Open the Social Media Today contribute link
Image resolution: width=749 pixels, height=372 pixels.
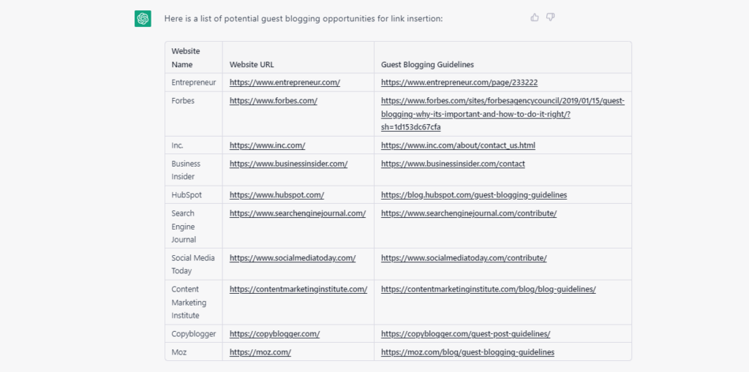[x=464, y=258]
